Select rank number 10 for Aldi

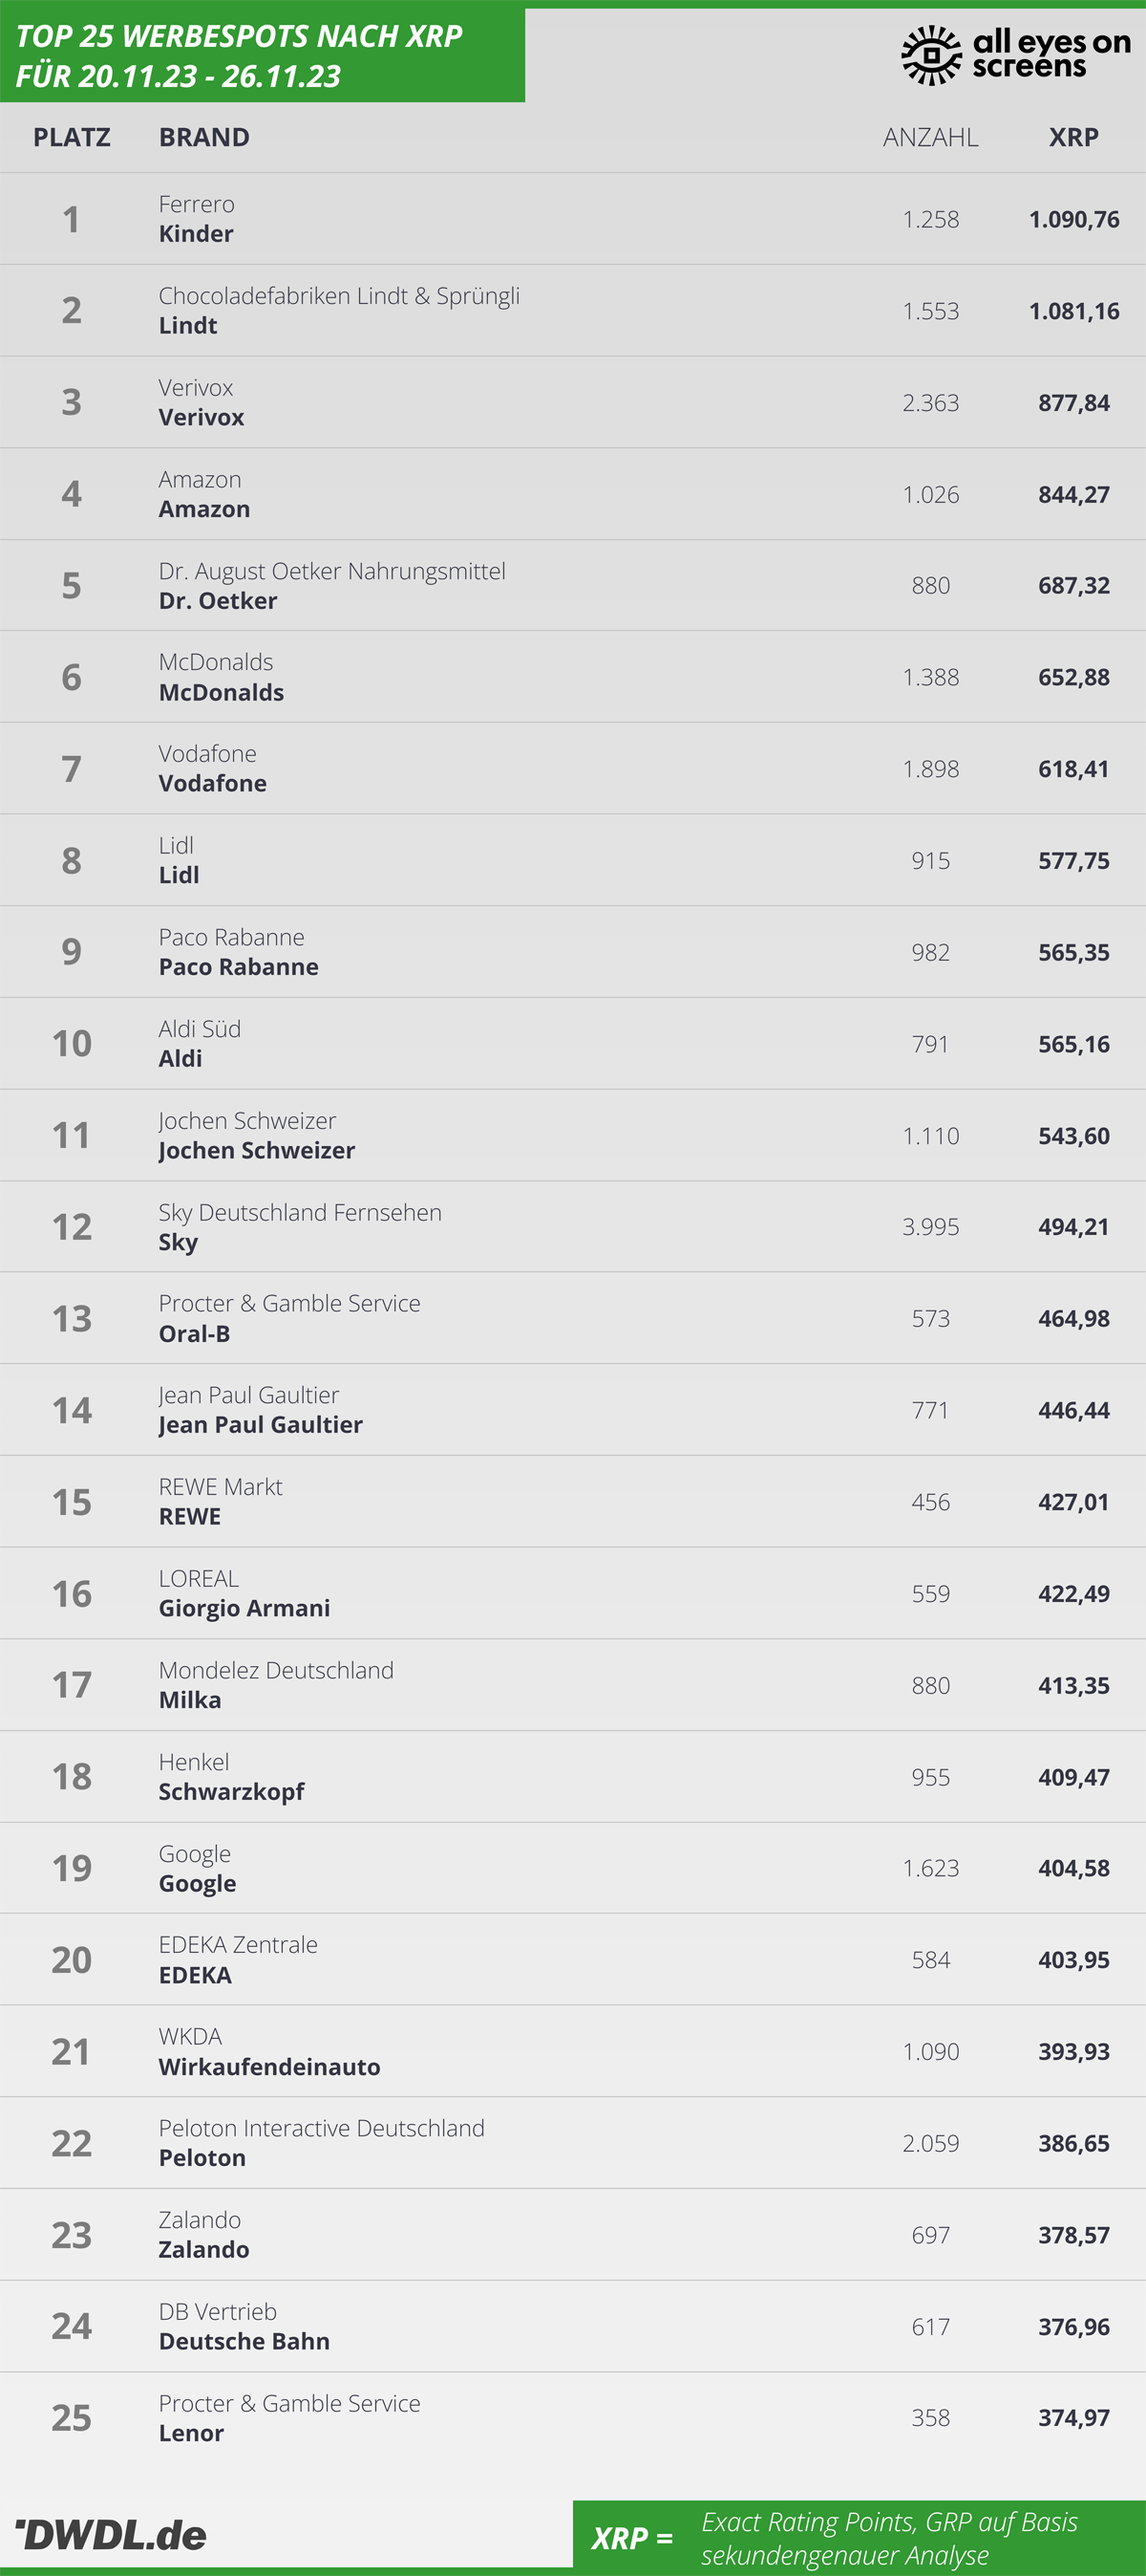[72, 1044]
